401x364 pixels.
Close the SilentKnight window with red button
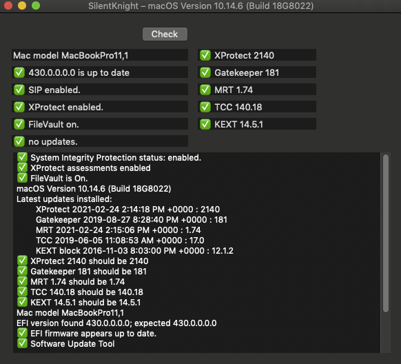8,6
